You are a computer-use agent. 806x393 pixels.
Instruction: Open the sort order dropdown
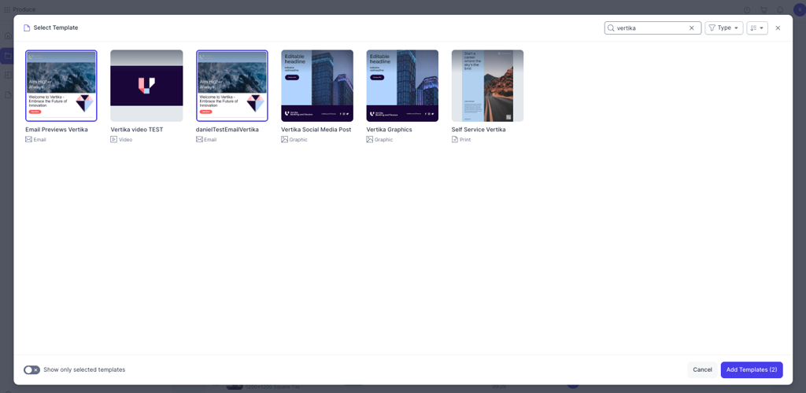coord(757,28)
